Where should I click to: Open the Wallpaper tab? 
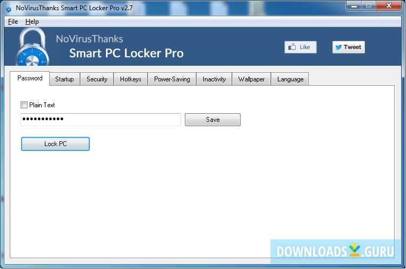251,79
